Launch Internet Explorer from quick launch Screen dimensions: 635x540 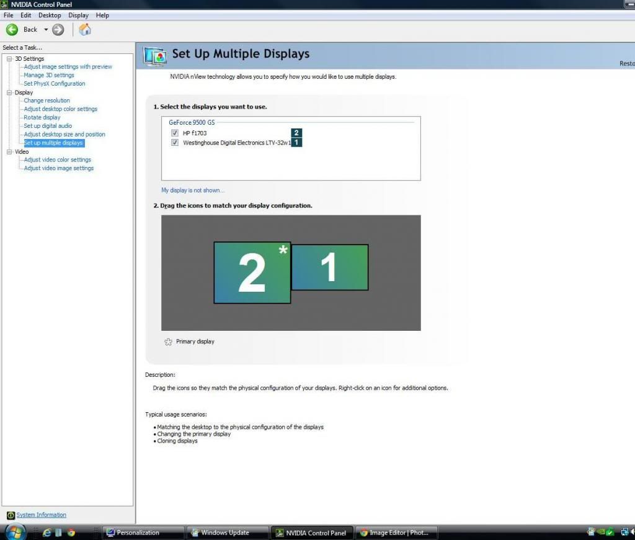tap(47, 533)
